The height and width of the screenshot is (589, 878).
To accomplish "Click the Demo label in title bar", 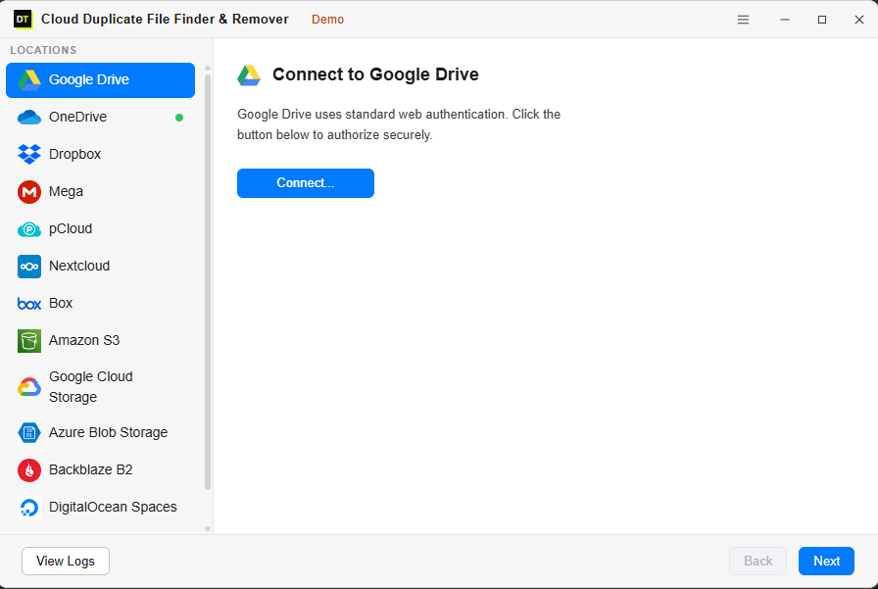I will tap(327, 20).
